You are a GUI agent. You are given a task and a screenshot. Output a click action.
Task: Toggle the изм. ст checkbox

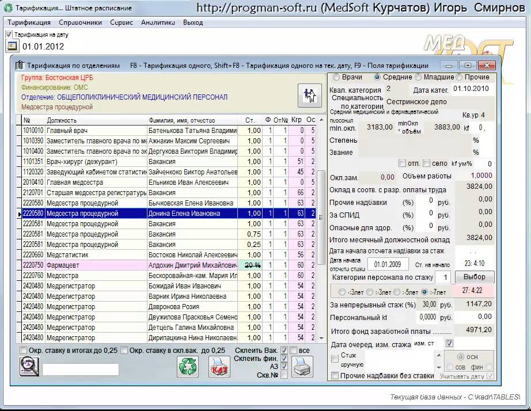point(449,343)
